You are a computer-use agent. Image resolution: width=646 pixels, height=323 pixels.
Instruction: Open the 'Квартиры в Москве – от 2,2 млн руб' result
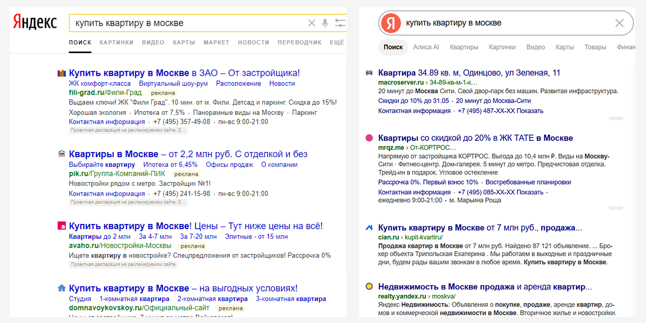coord(188,154)
